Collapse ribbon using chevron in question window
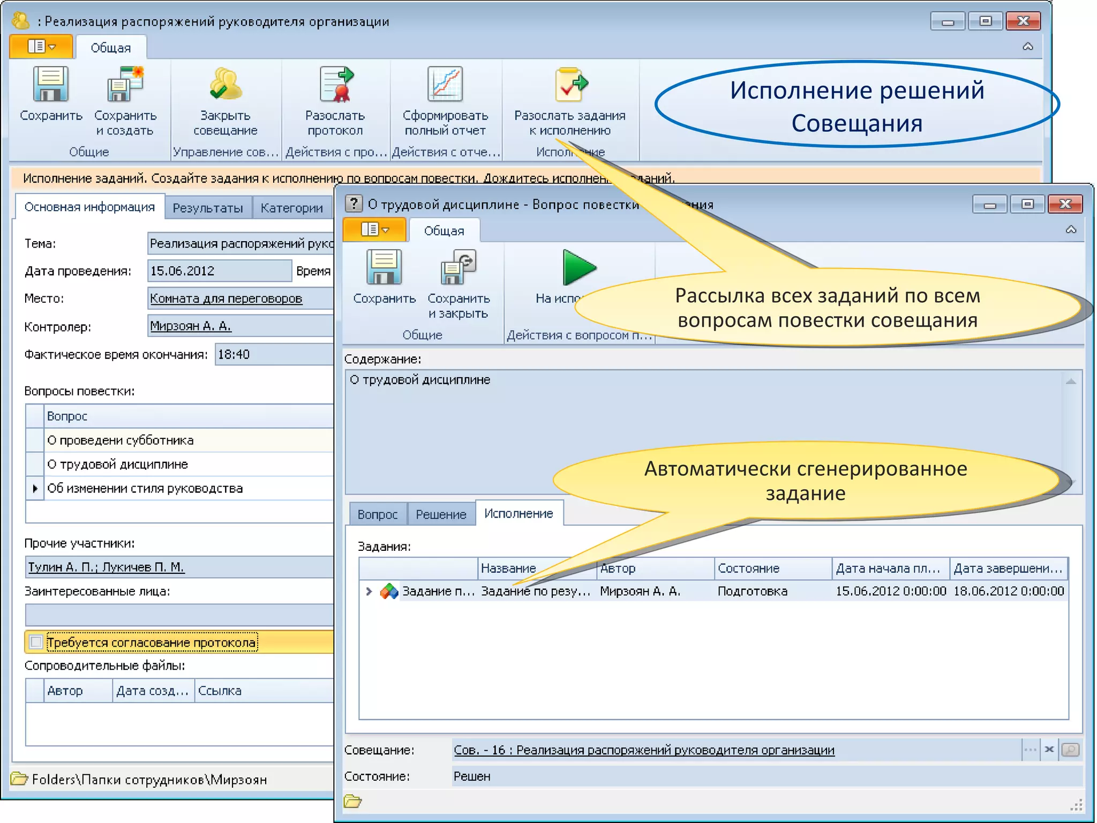Image resolution: width=1097 pixels, height=823 pixels. [x=1071, y=230]
